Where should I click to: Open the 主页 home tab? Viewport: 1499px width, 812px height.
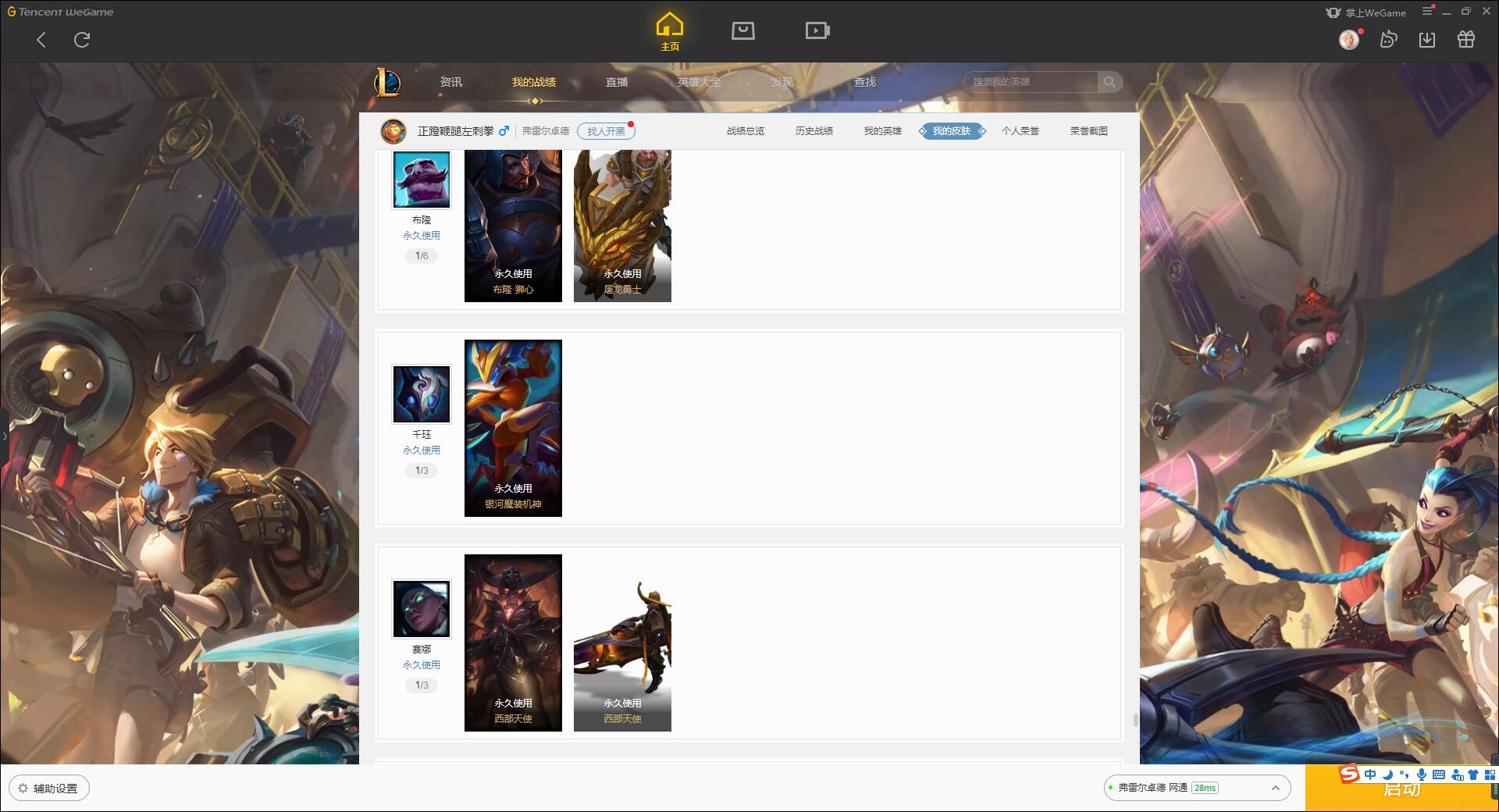[670, 32]
